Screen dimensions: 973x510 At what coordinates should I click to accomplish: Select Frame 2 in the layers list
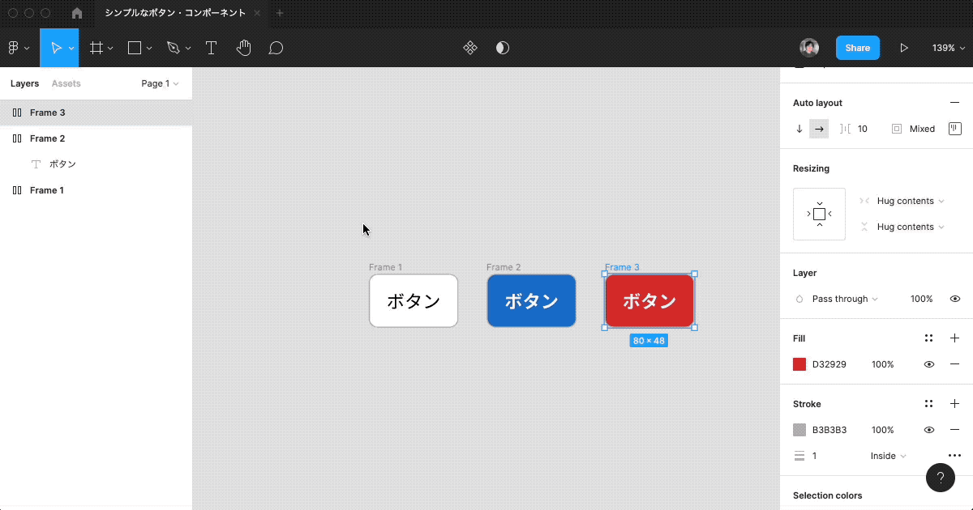47,138
